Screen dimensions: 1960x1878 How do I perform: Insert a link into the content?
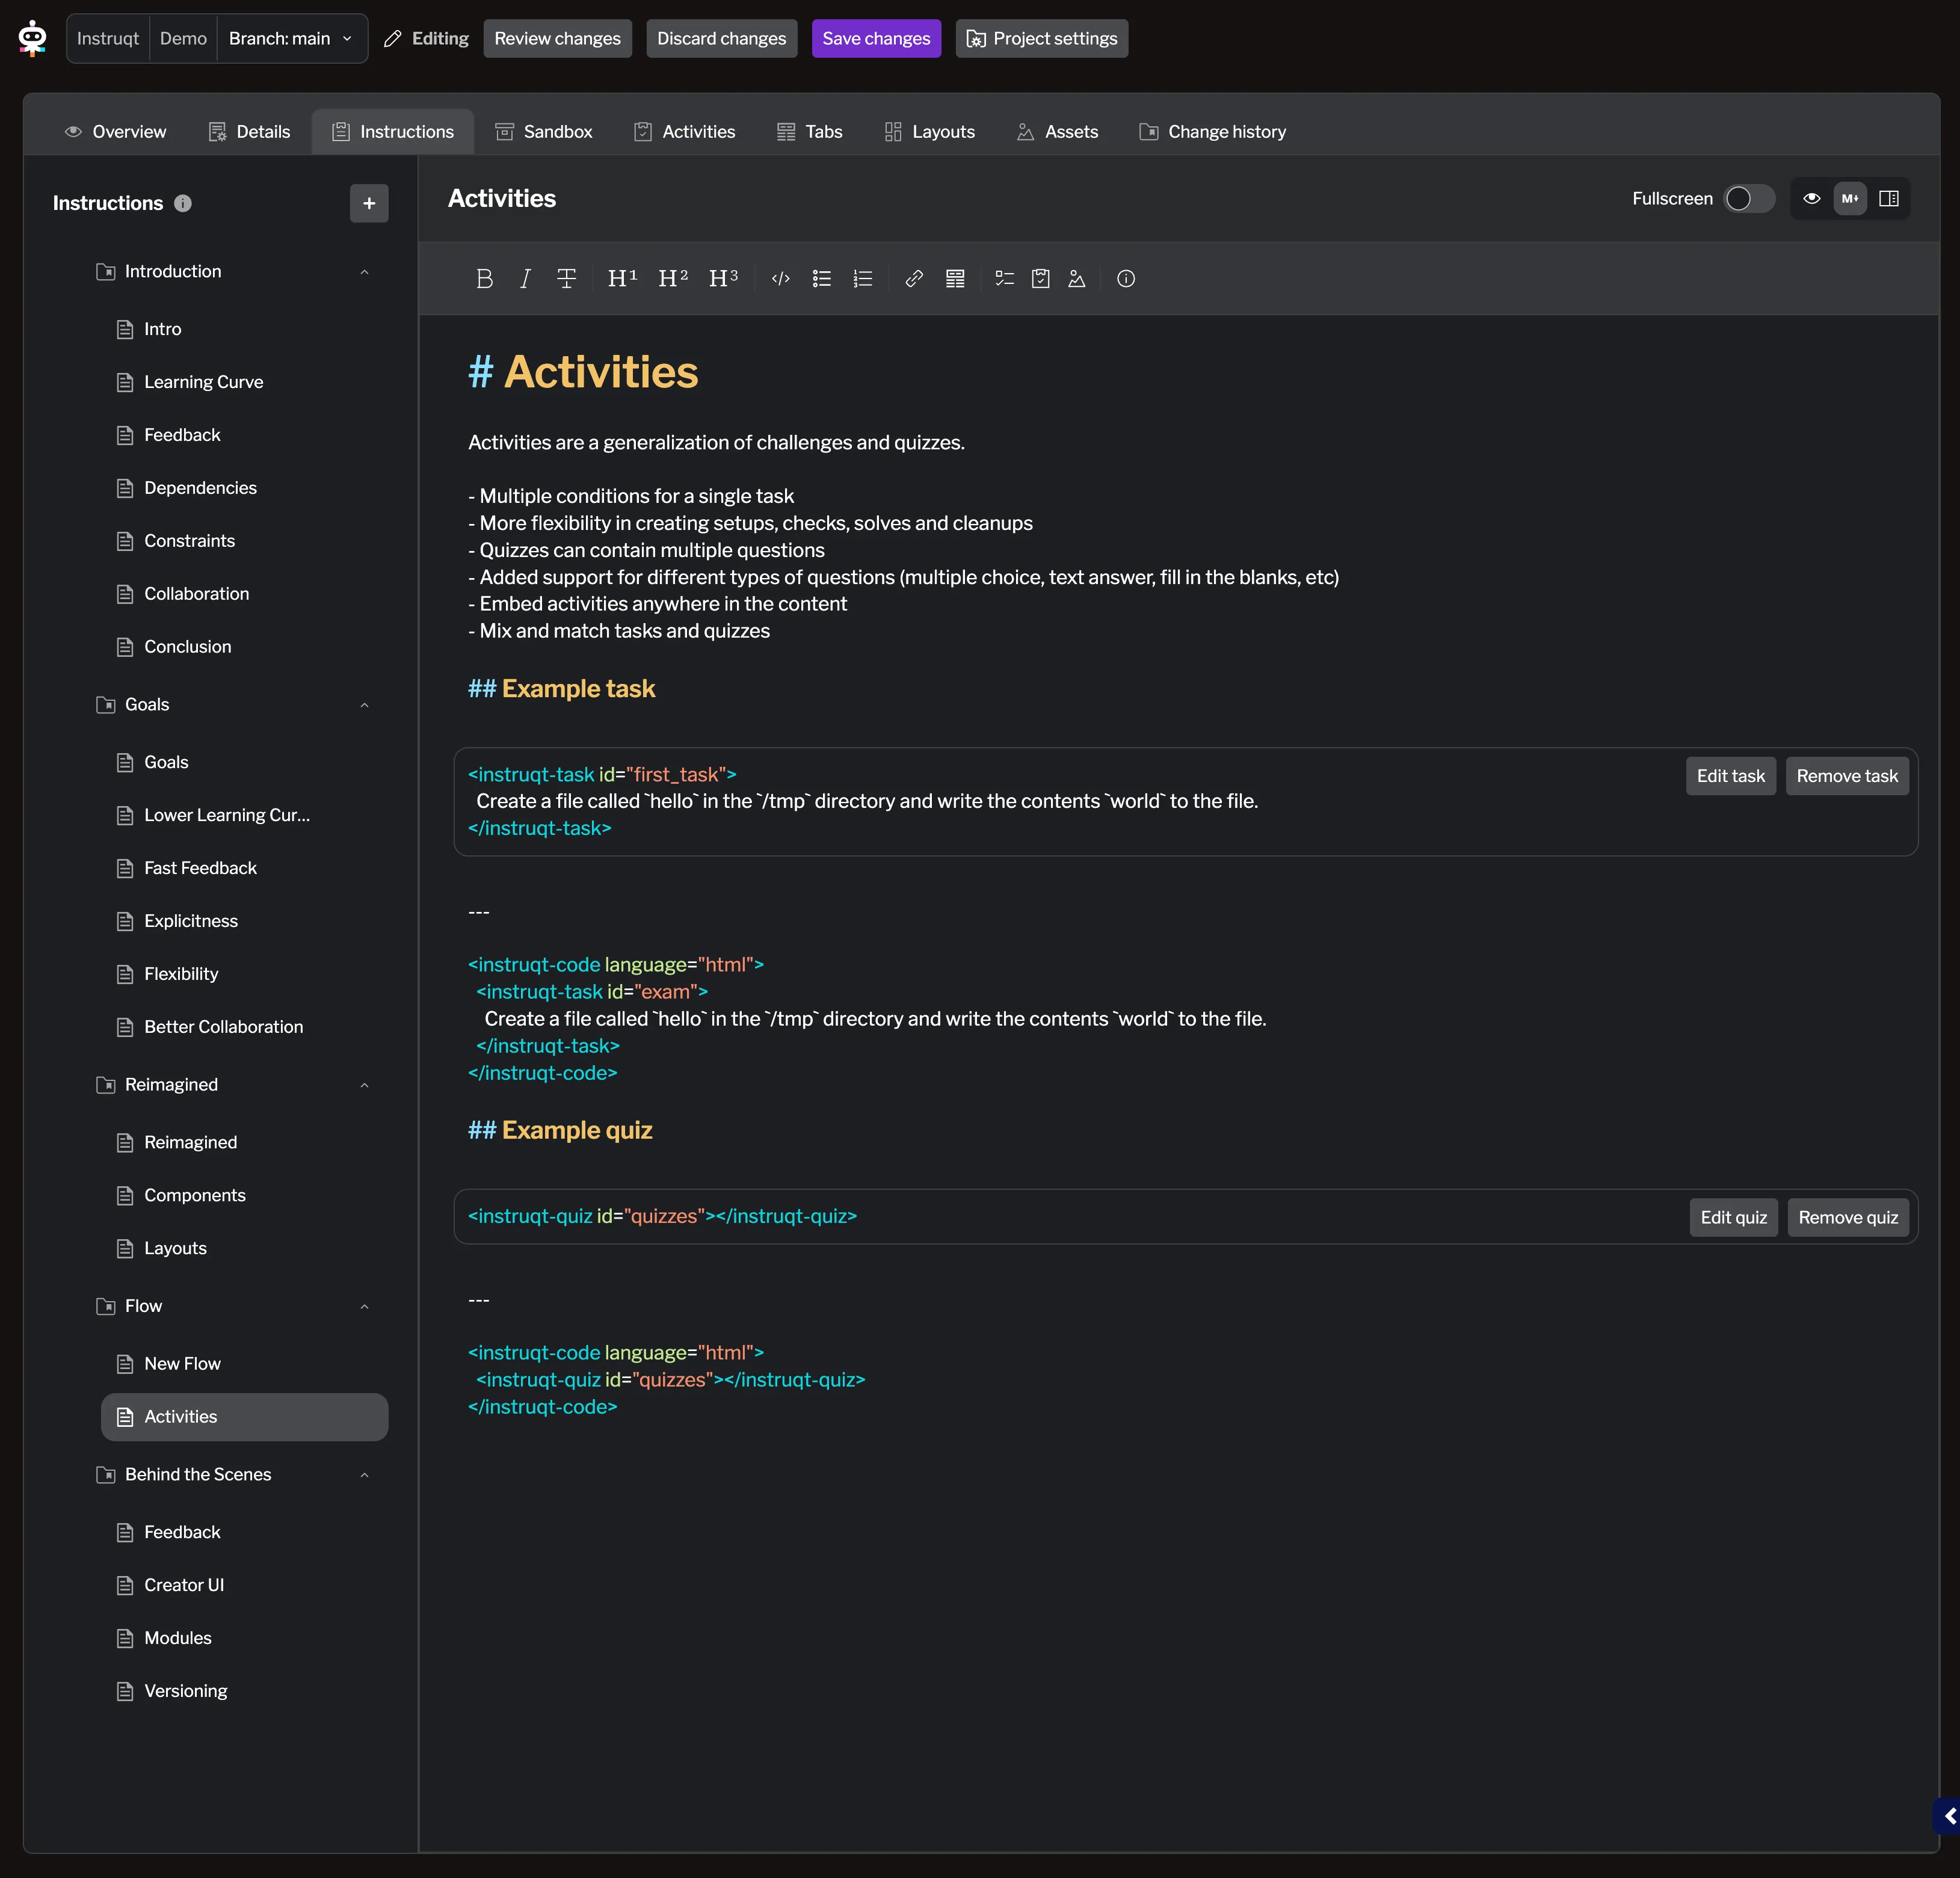point(913,279)
